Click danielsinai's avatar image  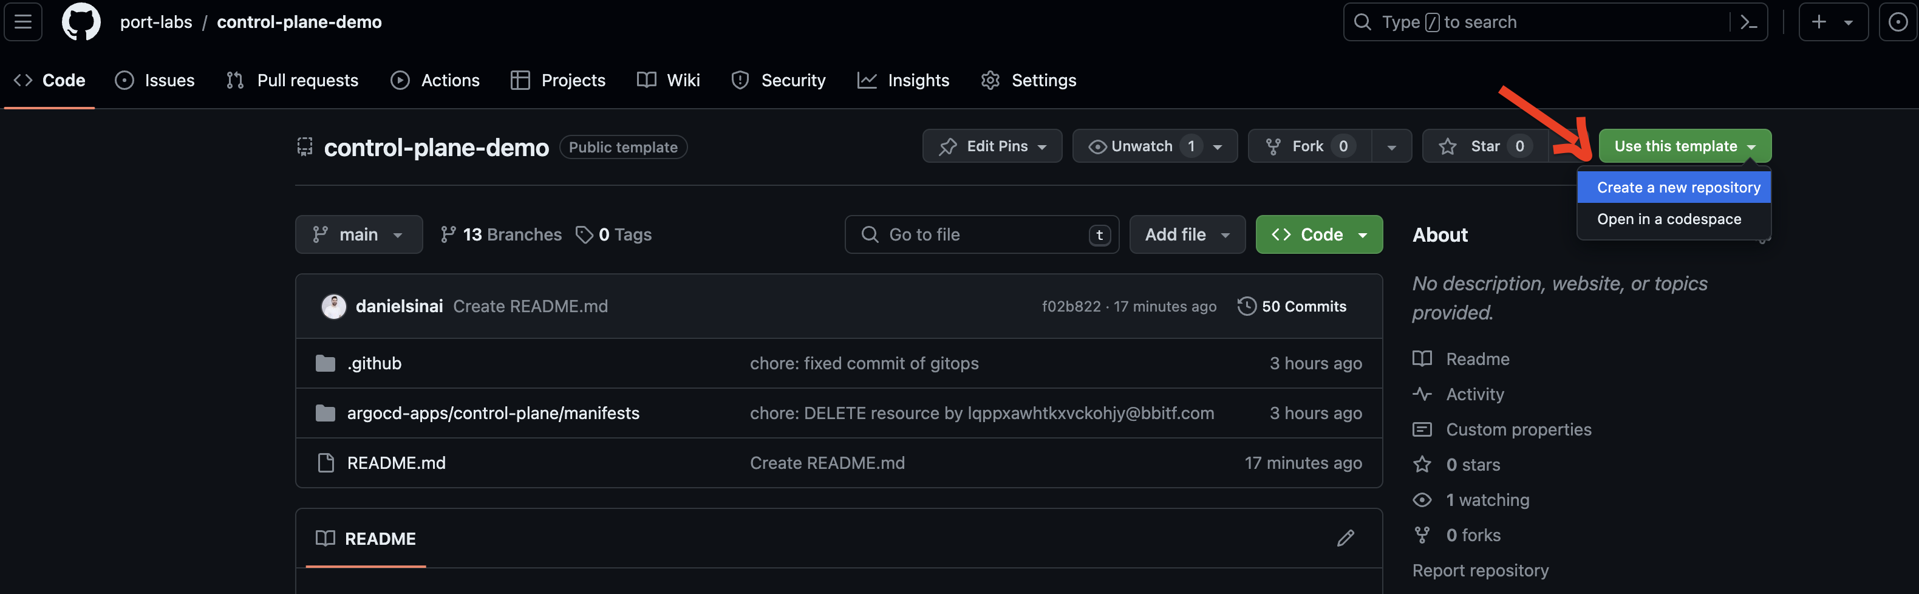pos(333,306)
